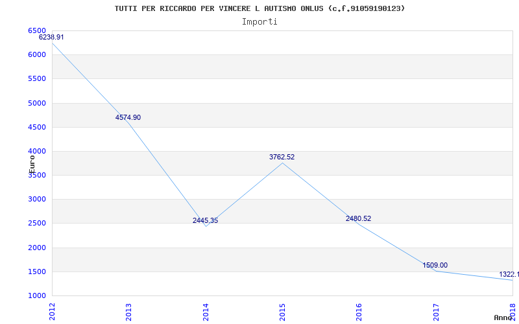Select the cut-off 1322 data label
519x324 pixels.
click(x=509, y=274)
